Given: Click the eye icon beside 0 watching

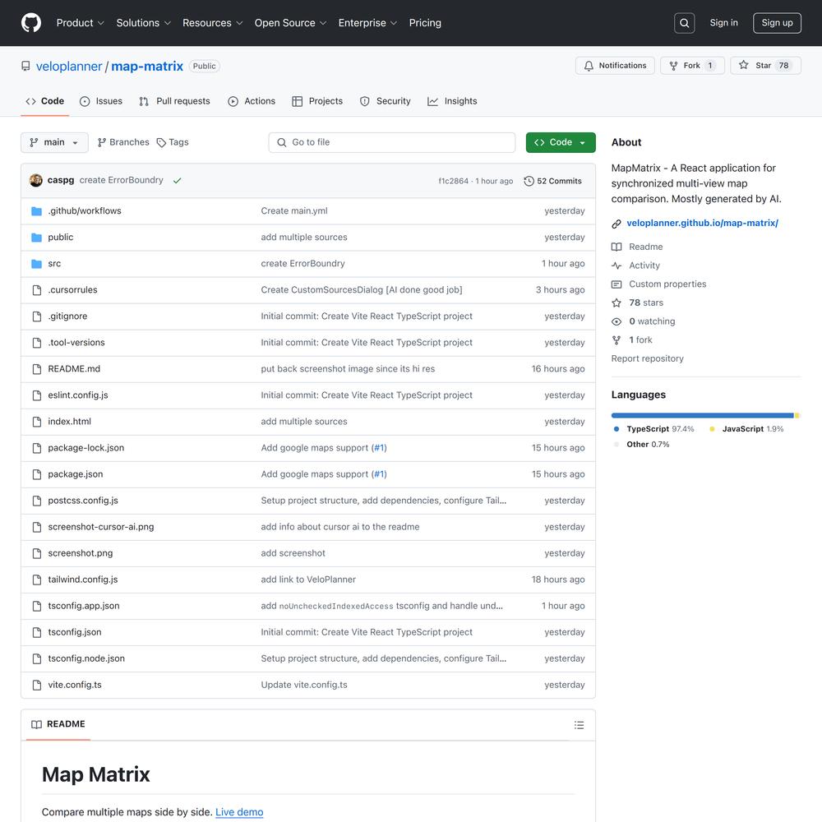Looking at the screenshot, I should tap(616, 321).
